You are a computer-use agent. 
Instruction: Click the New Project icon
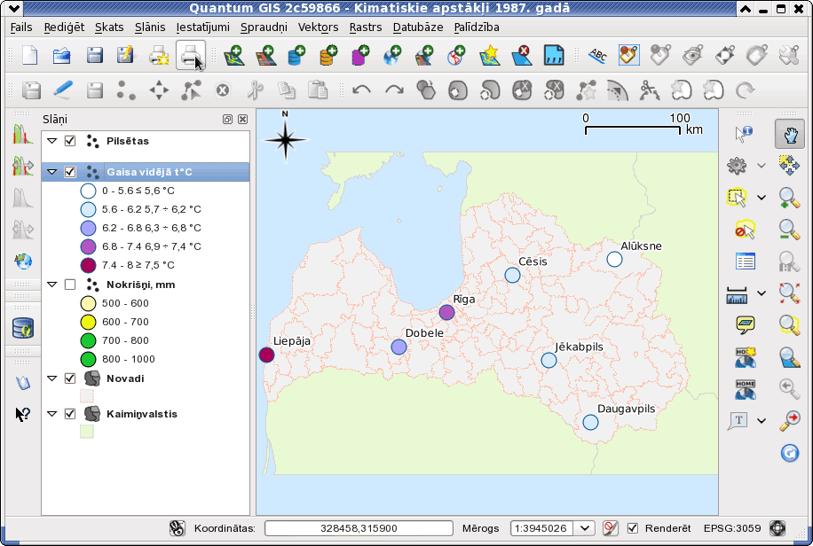(30, 55)
